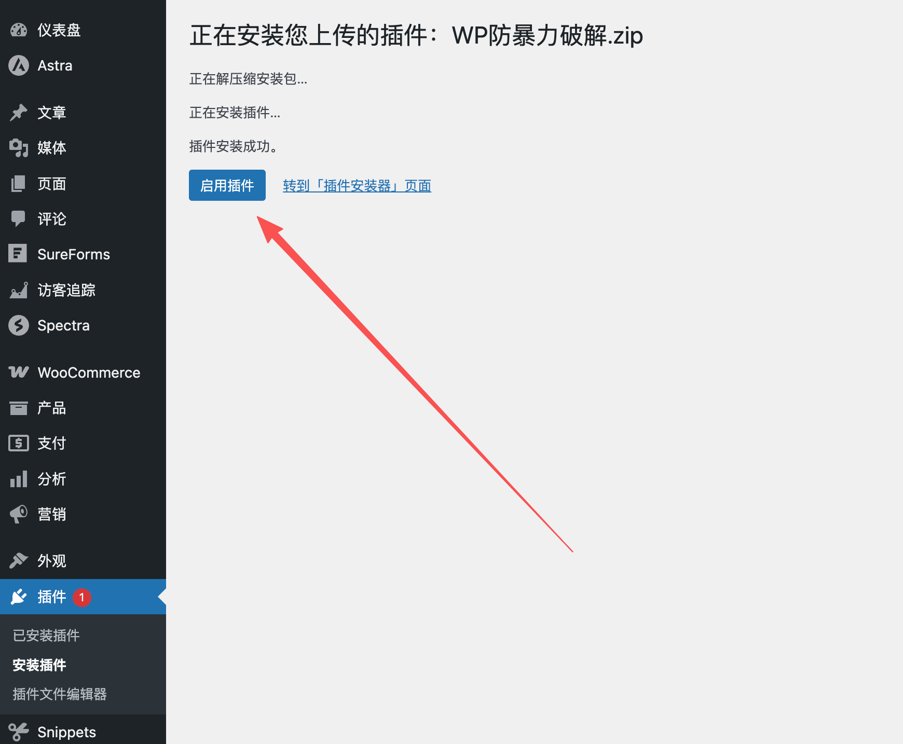Viewport: 903px width, 744px height.
Task: Click the megaphone icon for 营销
Action: pos(19,514)
